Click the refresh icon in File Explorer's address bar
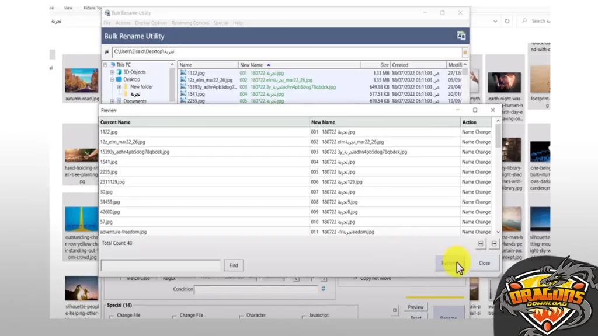 point(506,21)
